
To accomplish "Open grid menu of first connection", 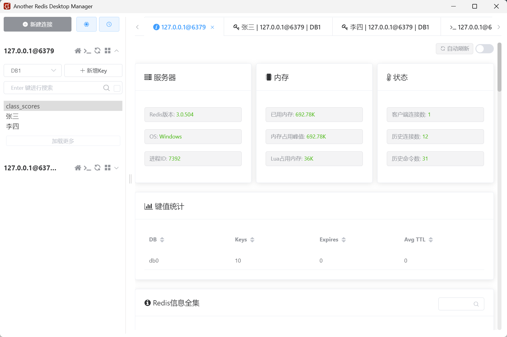I will click(x=107, y=51).
